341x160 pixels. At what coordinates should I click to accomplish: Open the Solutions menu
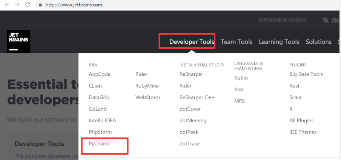[319, 42]
